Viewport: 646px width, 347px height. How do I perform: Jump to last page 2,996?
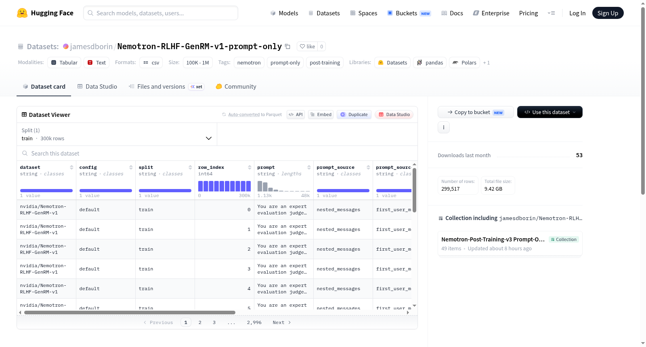pos(254,322)
